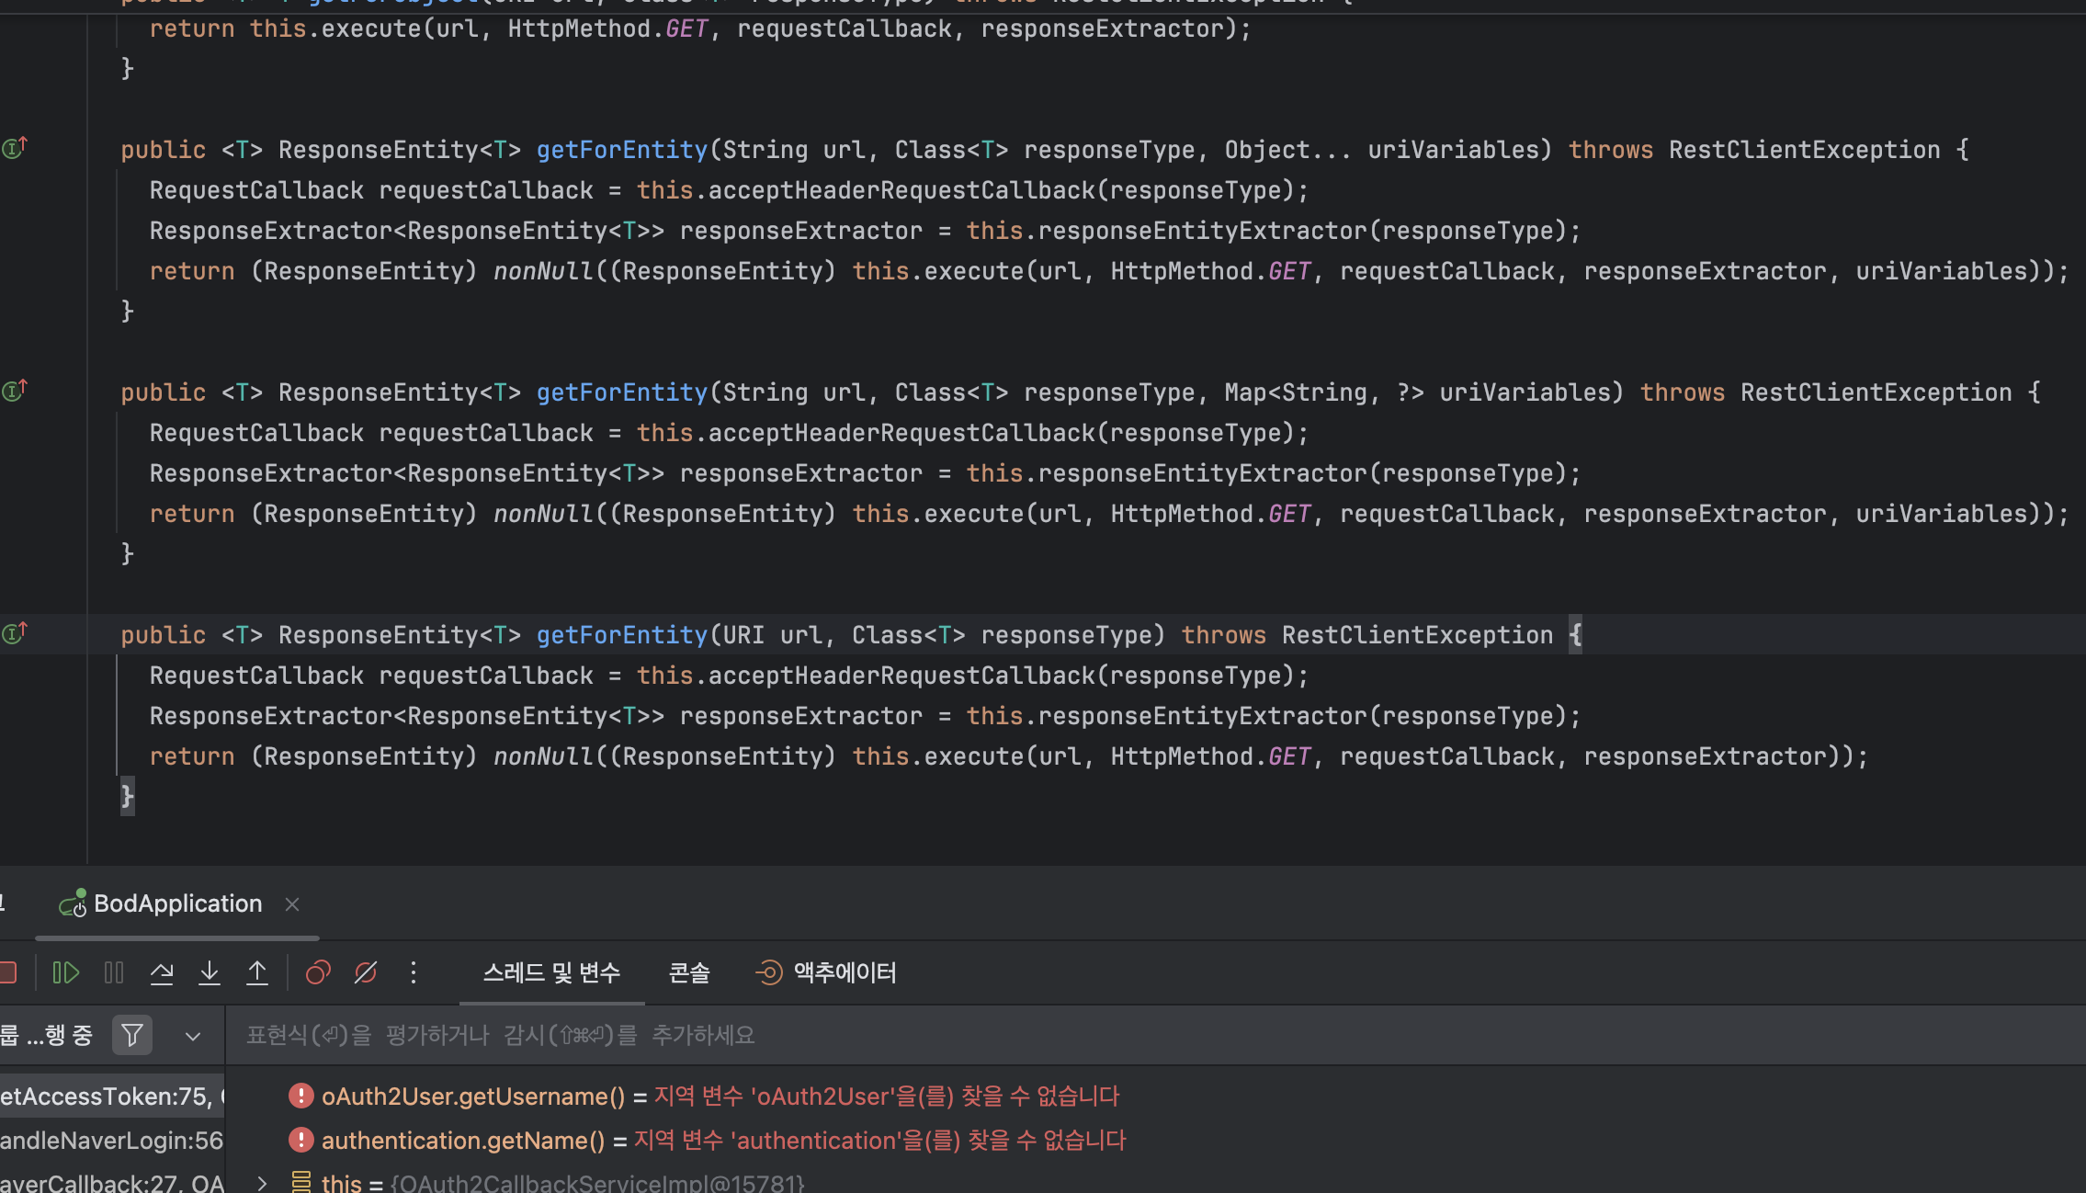This screenshot has width=2086, height=1193.
Task: Select the 스레드 및 변수 tab
Action: click(x=551, y=972)
